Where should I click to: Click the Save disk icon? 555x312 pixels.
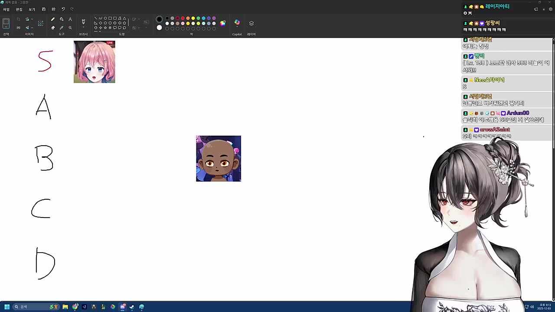[x=44, y=9]
